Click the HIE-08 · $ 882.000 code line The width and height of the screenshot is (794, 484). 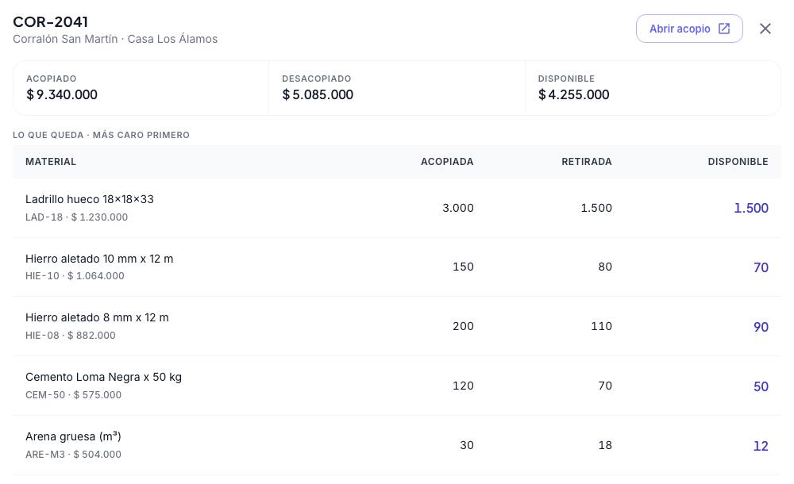[71, 335]
